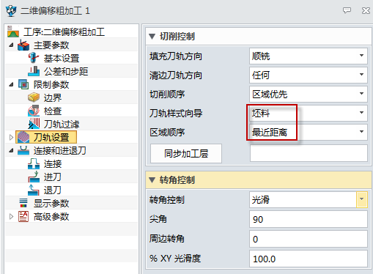Viewport: 373px width, 274px height.
Task: Select 主要参数 in the tree
Action: (x=51, y=45)
